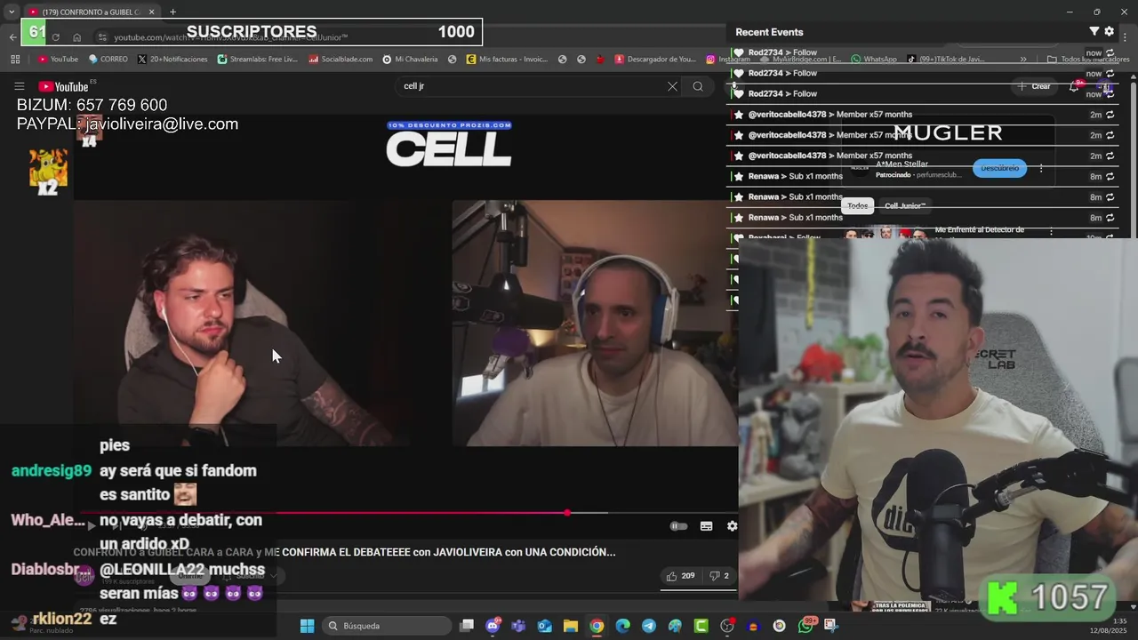Open the browser home page button

77,37
